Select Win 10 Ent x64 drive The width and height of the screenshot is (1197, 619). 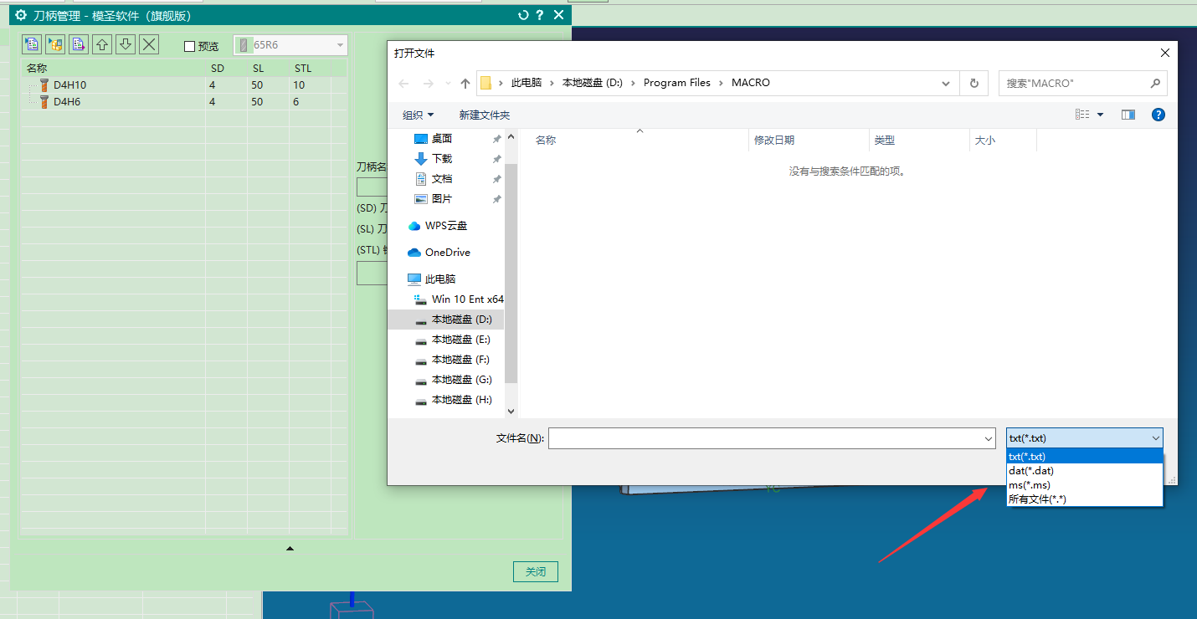click(x=468, y=299)
